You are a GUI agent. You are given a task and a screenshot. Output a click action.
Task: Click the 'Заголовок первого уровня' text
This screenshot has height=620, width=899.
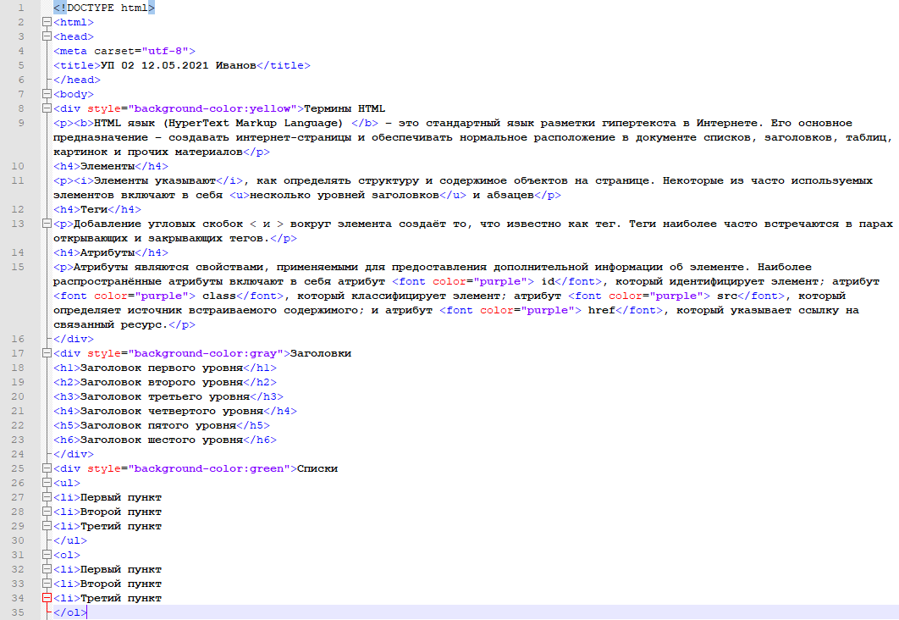pos(162,368)
